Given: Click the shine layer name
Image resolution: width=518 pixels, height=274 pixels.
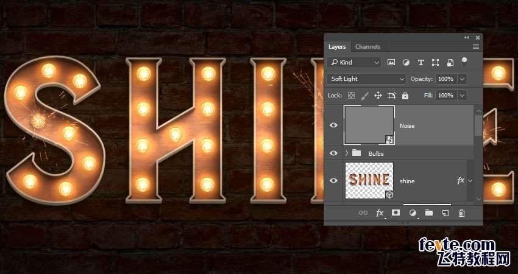Looking at the screenshot, I should click(407, 181).
